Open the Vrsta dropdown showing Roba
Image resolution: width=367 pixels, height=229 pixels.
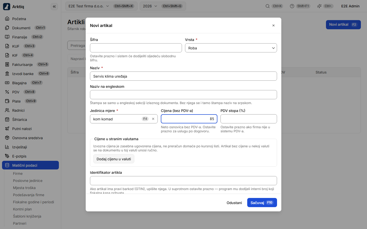(x=231, y=48)
